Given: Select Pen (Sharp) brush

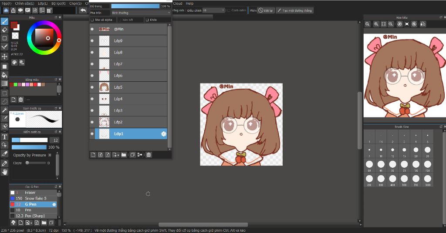Looking at the screenshot, I should pyautogui.click(x=34, y=216).
